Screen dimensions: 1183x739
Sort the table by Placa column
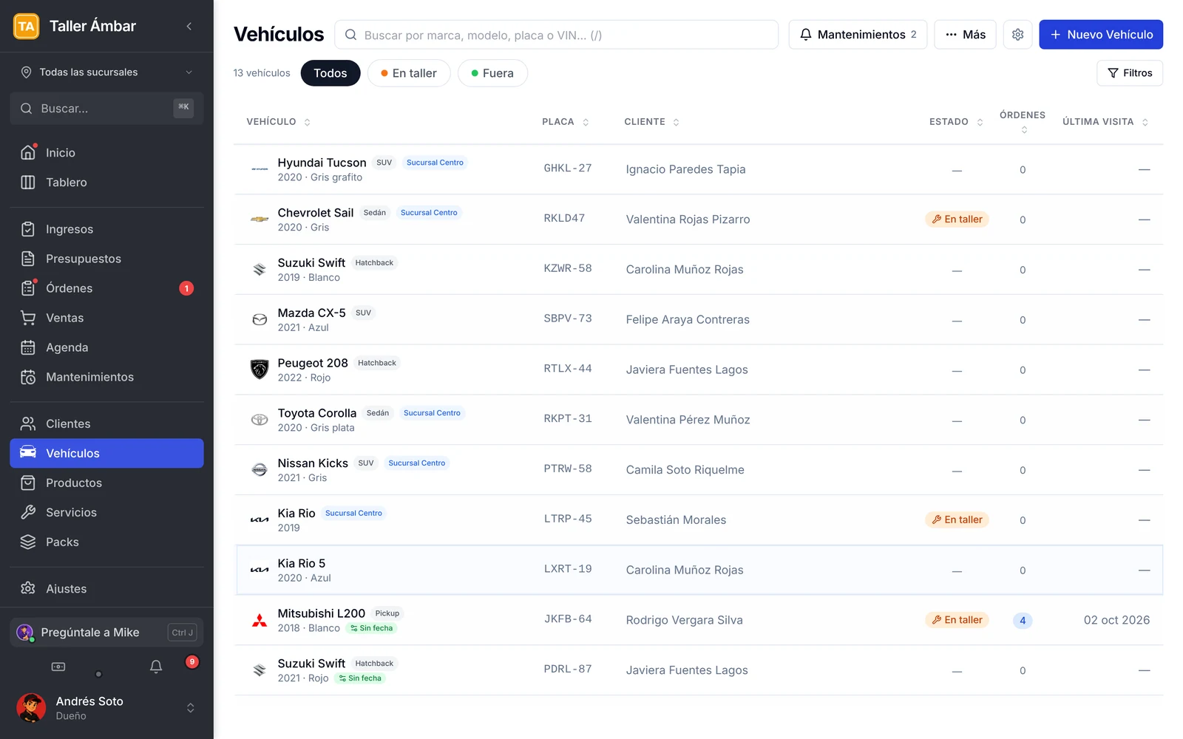pyautogui.click(x=565, y=122)
